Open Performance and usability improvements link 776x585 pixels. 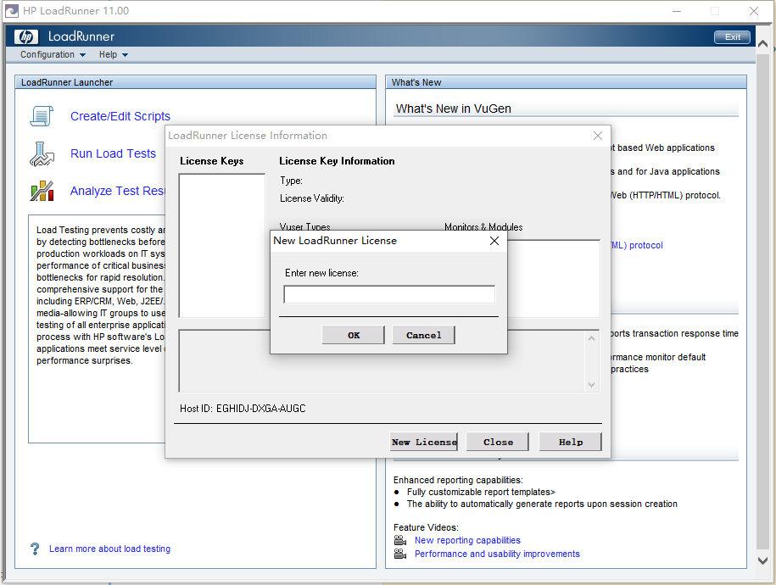click(x=497, y=554)
